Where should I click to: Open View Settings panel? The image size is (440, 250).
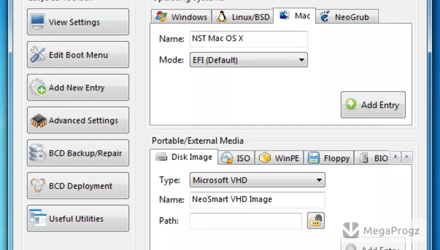tap(78, 22)
